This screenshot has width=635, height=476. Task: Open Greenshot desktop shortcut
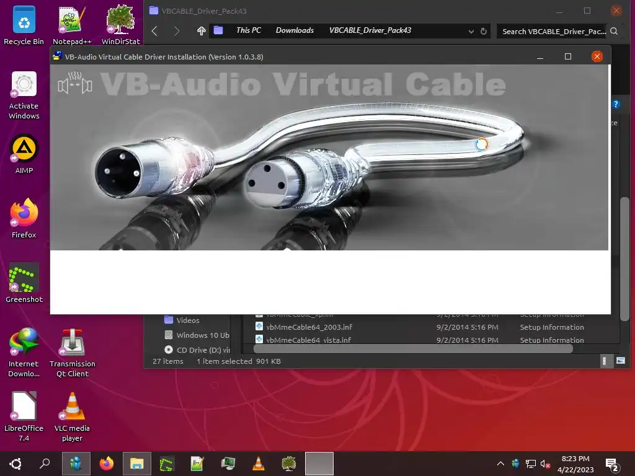(24, 283)
